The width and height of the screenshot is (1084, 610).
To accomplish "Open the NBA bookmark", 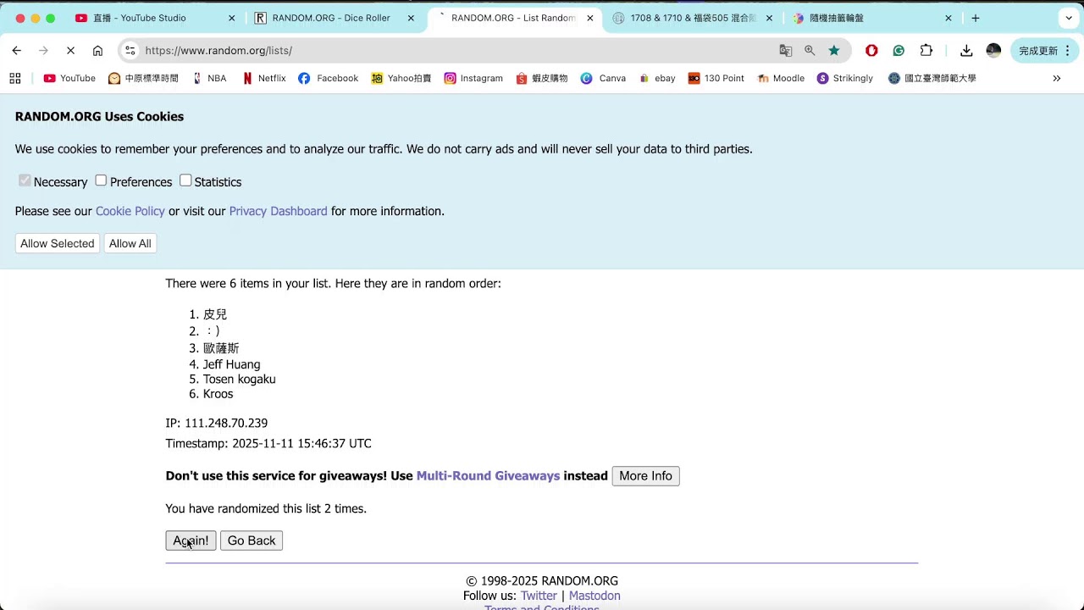I will pos(209,78).
